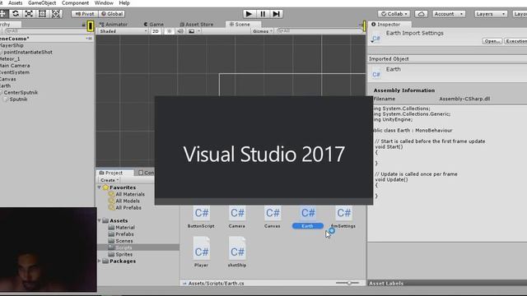Toggle scene lighting sun icon
The image size is (527, 296).
coord(169,31)
